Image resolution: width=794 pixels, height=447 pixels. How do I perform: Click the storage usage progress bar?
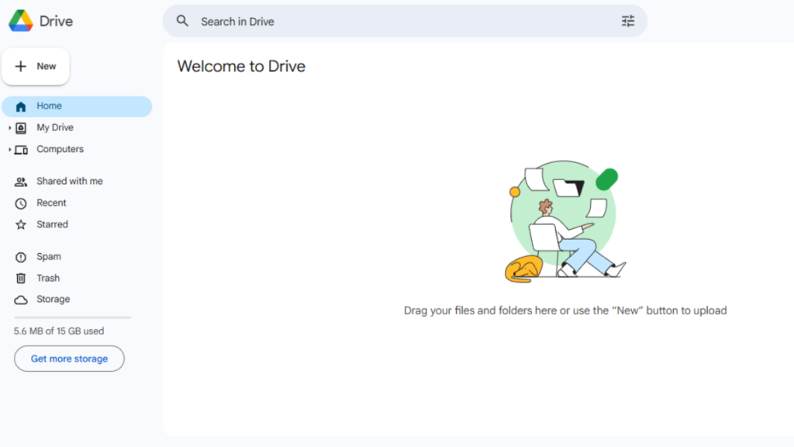click(x=71, y=317)
